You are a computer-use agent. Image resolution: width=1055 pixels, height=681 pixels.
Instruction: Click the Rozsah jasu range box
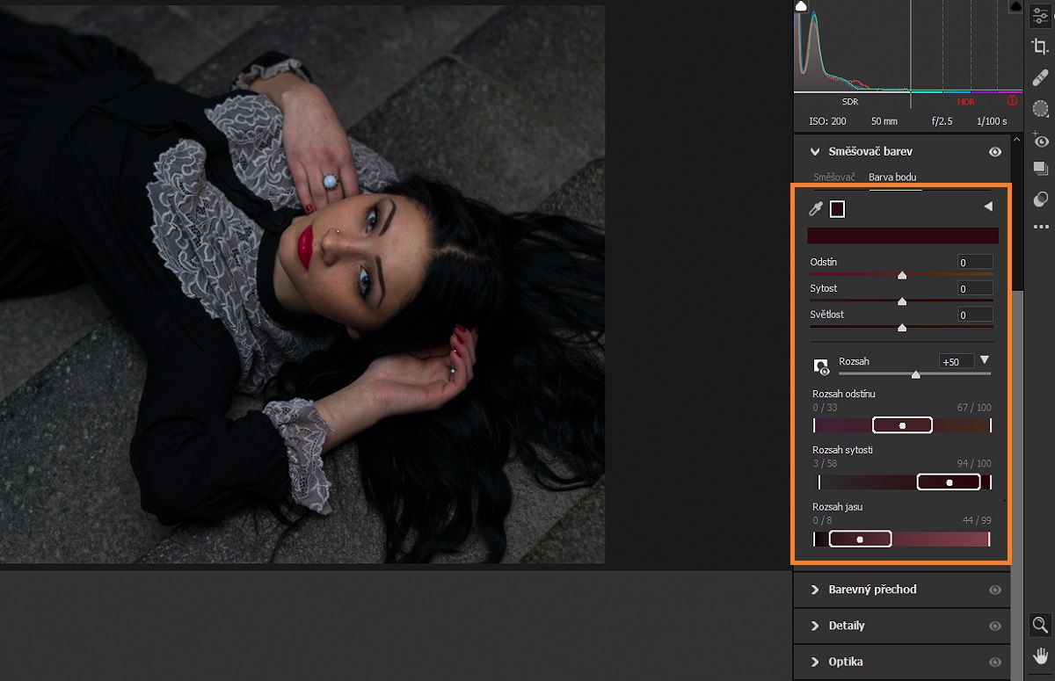coord(860,539)
